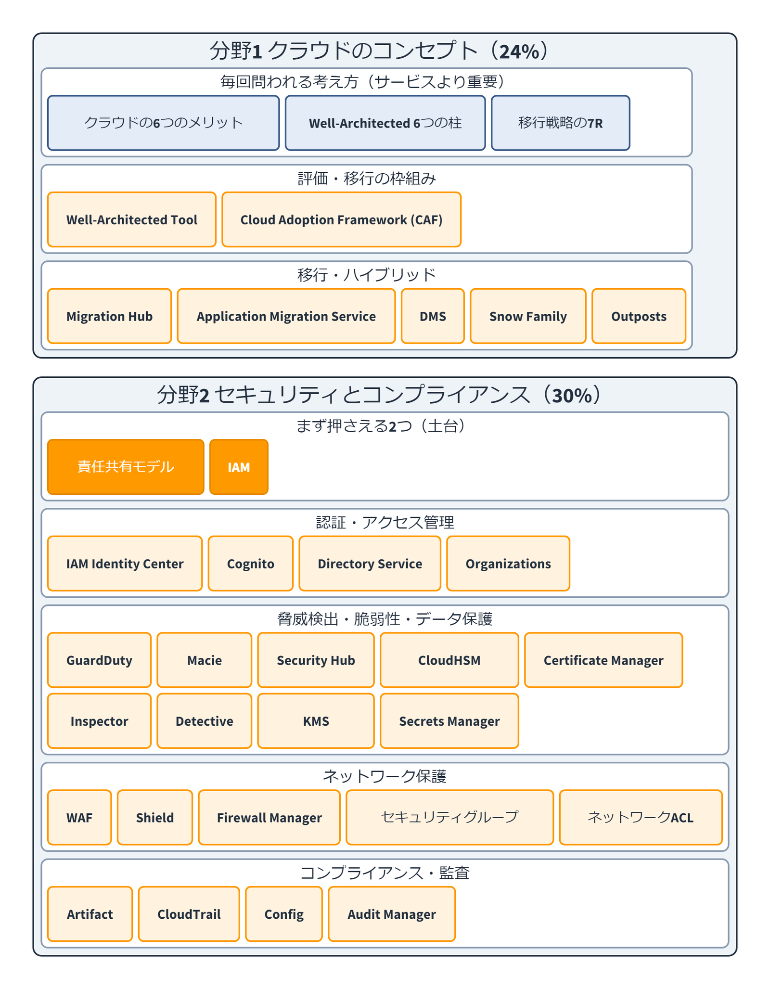The image size is (770, 989).
Task: Click the GuardDuty box
Action: click(x=99, y=660)
